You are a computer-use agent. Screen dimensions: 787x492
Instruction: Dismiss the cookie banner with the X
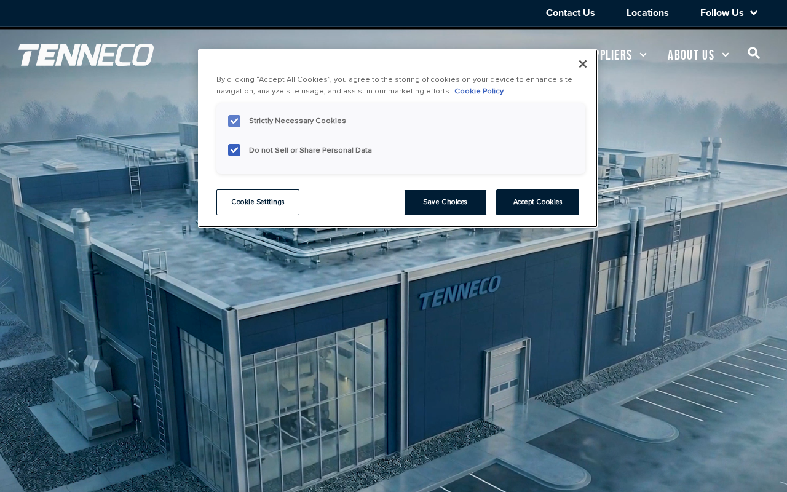(583, 64)
